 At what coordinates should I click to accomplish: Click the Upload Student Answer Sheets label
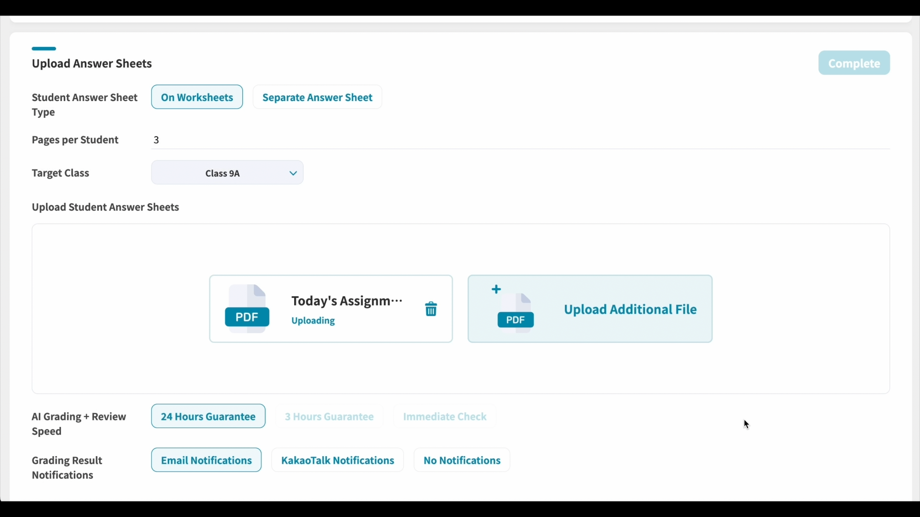pyautogui.click(x=105, y=207)
